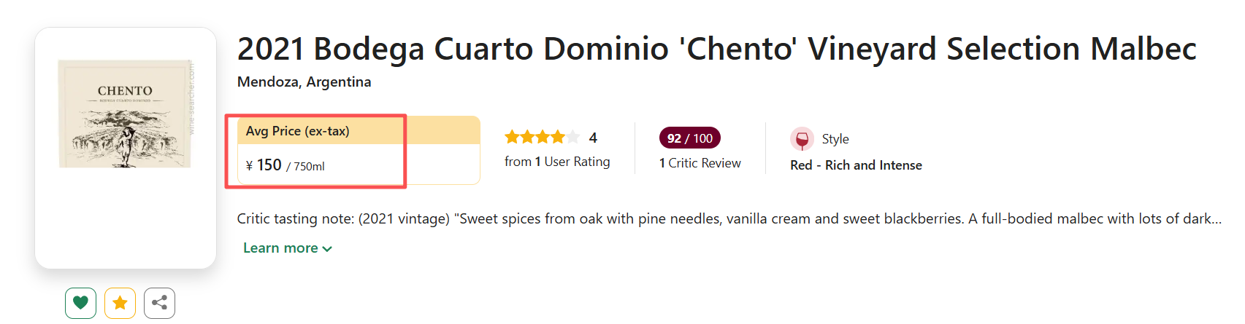
Task: Click the Red - Rich and Intense style
Action: point(856,165)
